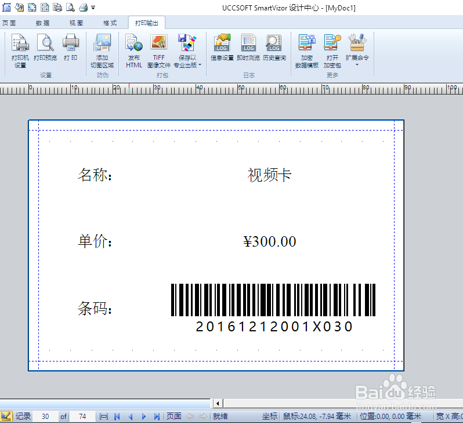This screenshot has height=423, width=463.
Task: Go to first record
Action: (x=117, y=417)
